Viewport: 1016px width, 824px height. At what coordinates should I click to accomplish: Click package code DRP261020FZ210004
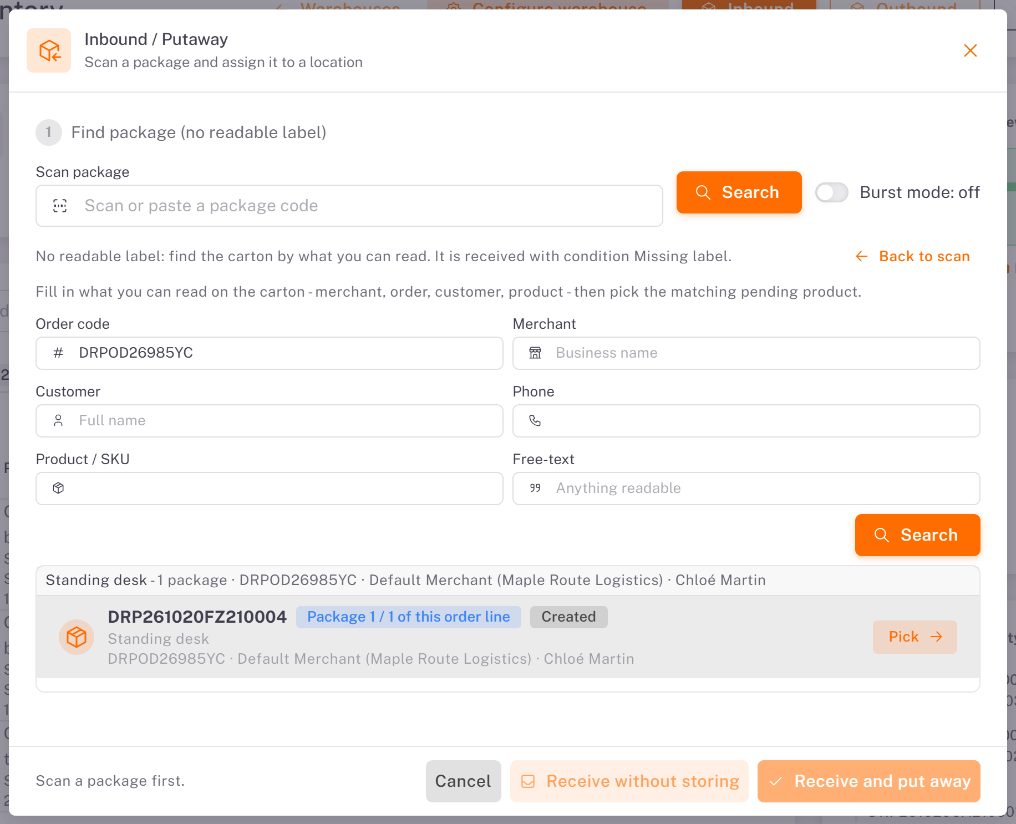coord(197,617)
